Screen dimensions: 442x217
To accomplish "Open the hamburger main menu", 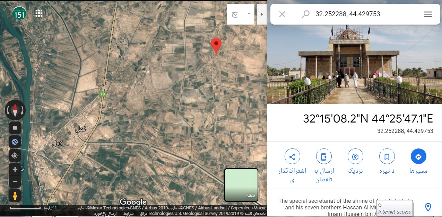I will [x=428, y=14].
